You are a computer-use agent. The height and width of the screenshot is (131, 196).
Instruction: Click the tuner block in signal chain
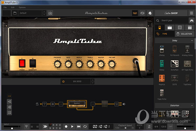click(x=45, y=104)
